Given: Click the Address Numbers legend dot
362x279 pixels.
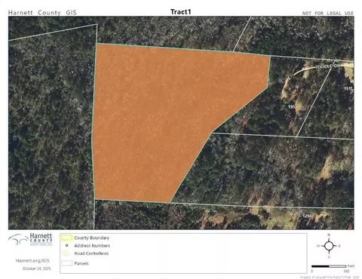Looking at the screenshot, I should 67,246.
